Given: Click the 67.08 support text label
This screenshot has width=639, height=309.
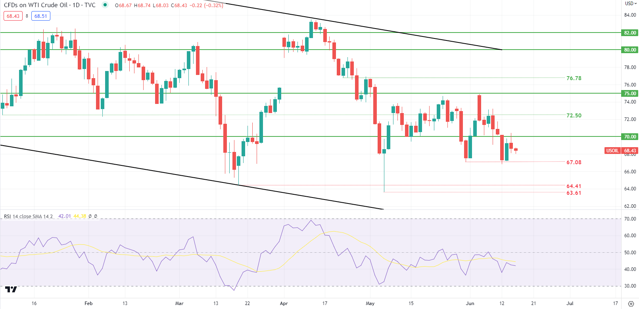Looking at the screenshot, I should [x=574, y=162].
